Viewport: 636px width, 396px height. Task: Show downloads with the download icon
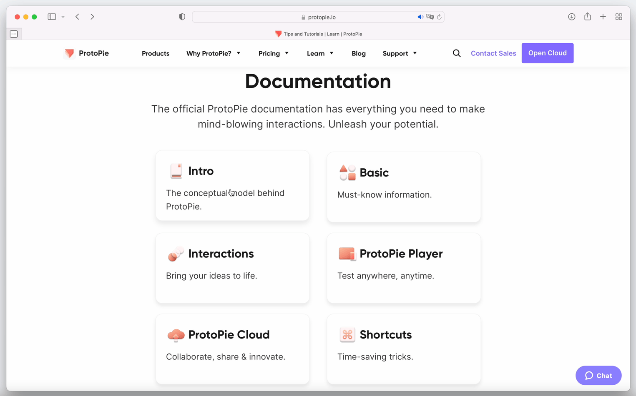pos(572,17)
